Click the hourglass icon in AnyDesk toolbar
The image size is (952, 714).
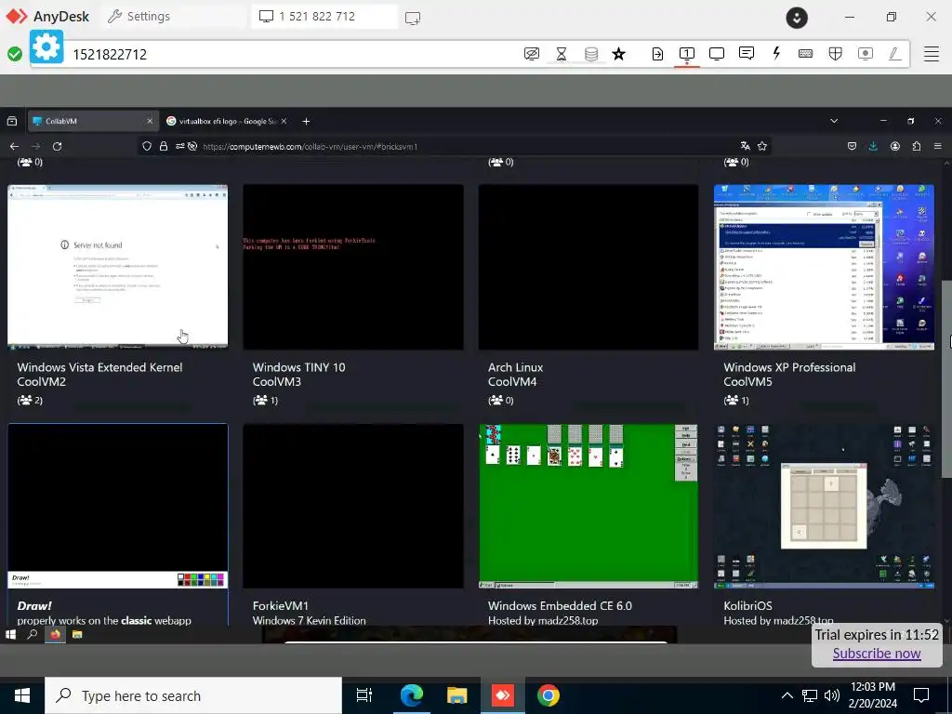562,54
